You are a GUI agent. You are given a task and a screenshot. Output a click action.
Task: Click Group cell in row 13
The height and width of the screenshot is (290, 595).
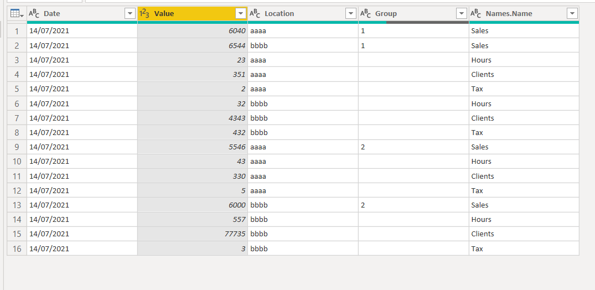click(413, 205)
